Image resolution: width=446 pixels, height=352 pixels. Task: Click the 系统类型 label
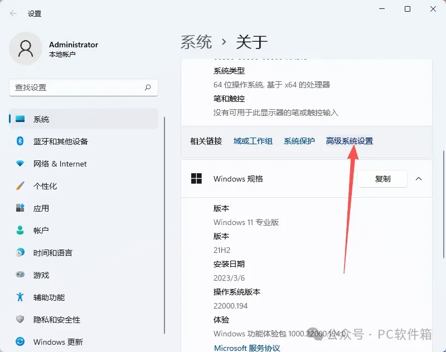[229, 71]
